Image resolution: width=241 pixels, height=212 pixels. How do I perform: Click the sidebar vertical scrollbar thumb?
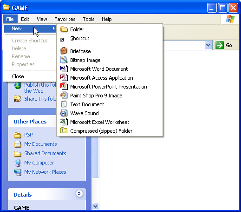(x=95, y=157)
